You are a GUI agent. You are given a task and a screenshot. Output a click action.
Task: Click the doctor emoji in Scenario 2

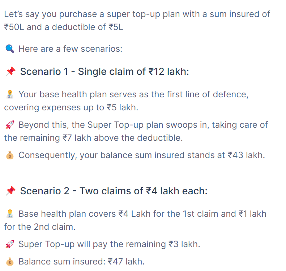coord(10,214)
